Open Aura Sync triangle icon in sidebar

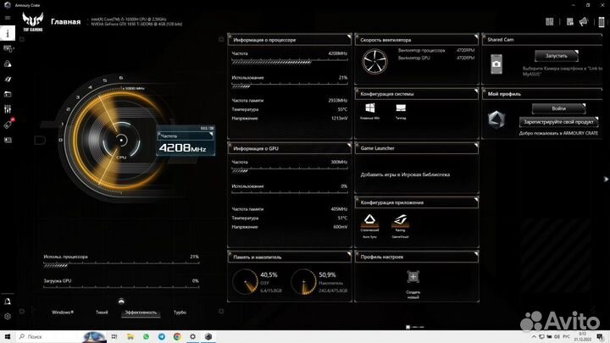coord(8,64)
